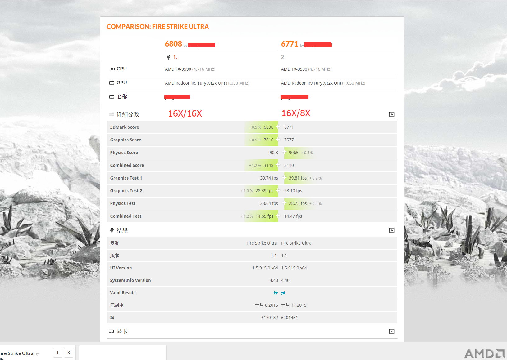
Task: Click the Graphics Score value 7616
Action: click(x=268, y=140)
